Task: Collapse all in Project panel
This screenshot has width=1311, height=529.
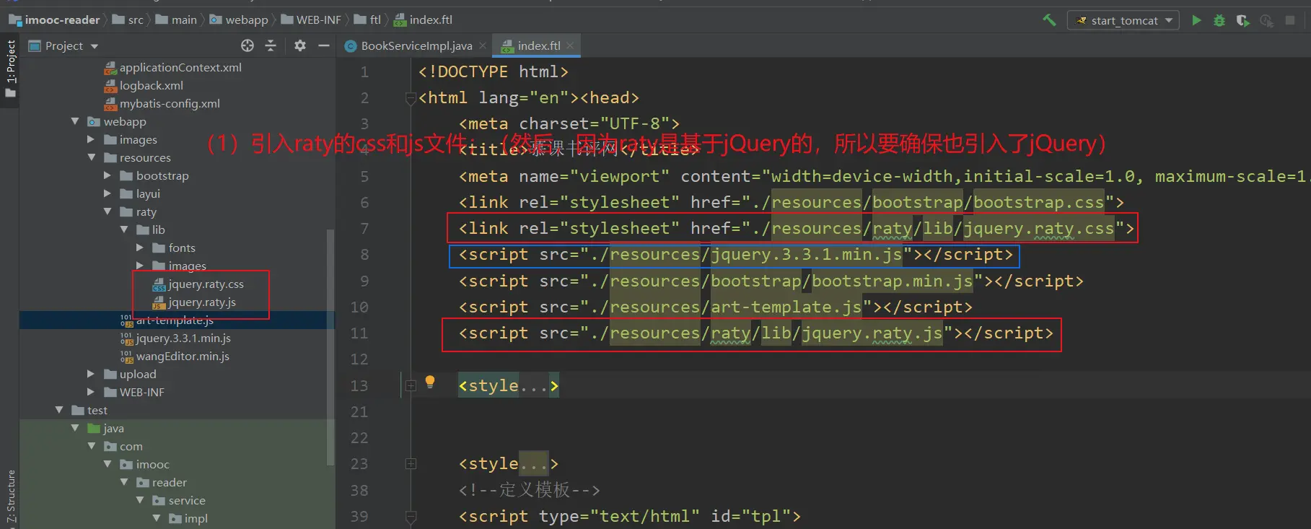Action: [271, 45]
